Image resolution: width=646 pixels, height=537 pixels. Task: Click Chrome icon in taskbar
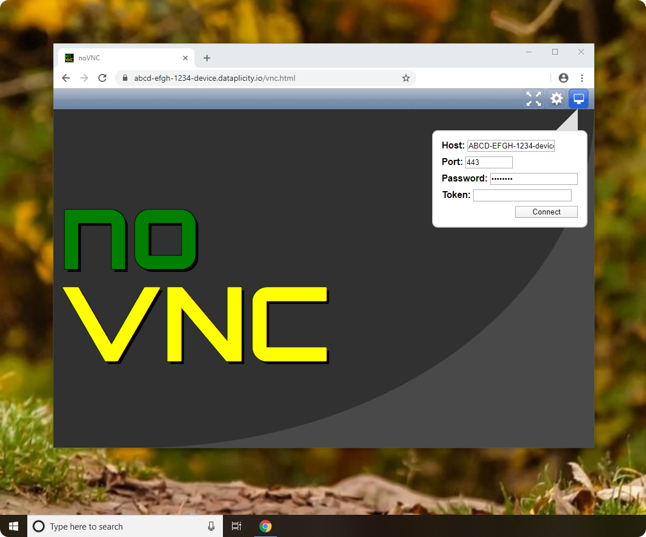266,526
